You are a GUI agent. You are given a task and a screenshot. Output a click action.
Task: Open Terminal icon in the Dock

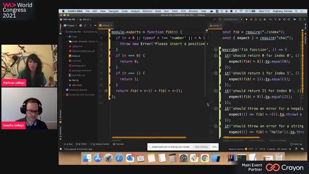(x=241, y=158)
